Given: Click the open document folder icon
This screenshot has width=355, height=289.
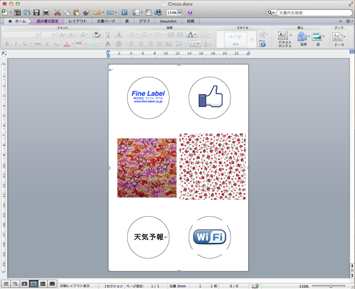Looking at the screenshot, I should (x=27, y=12).
